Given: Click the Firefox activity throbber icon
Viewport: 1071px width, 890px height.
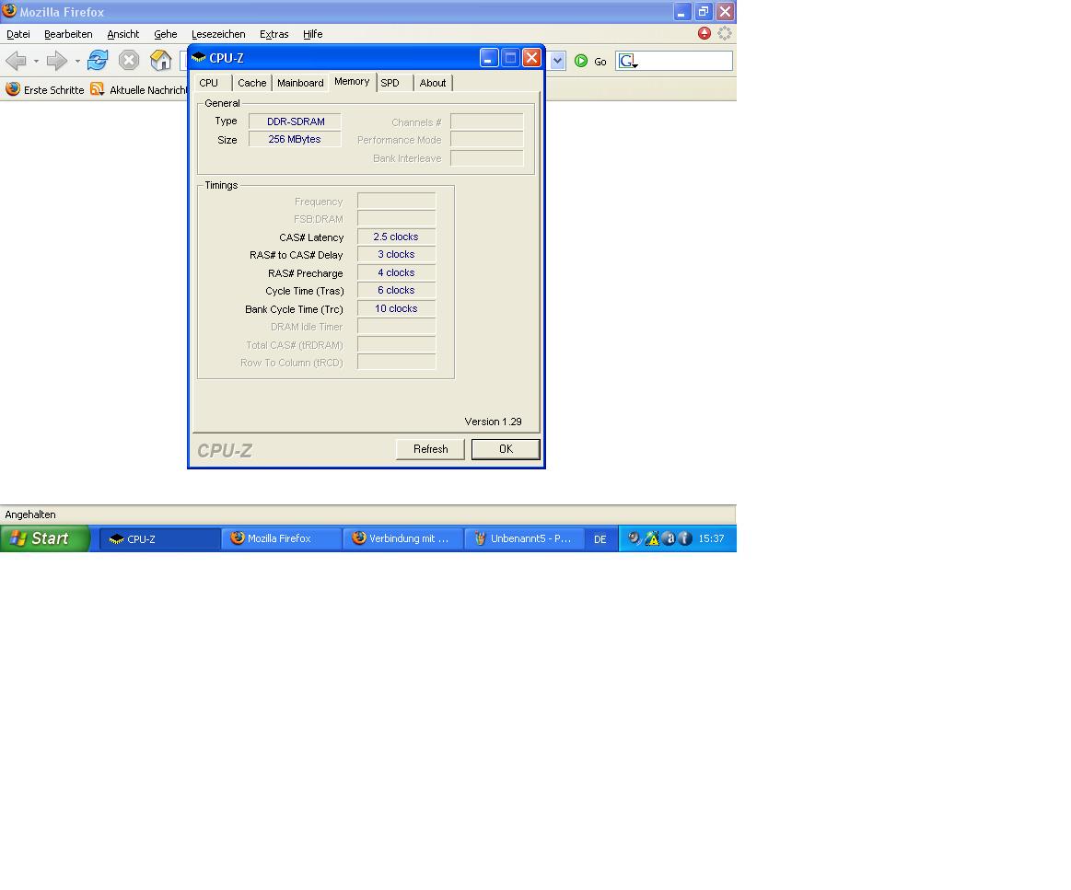Looking at the screenshot, I should [x=725, y=33].
